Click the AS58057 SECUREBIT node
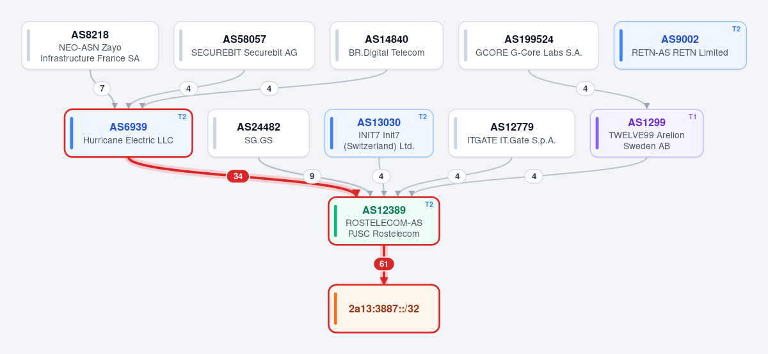768x354 pixels. 244,45
